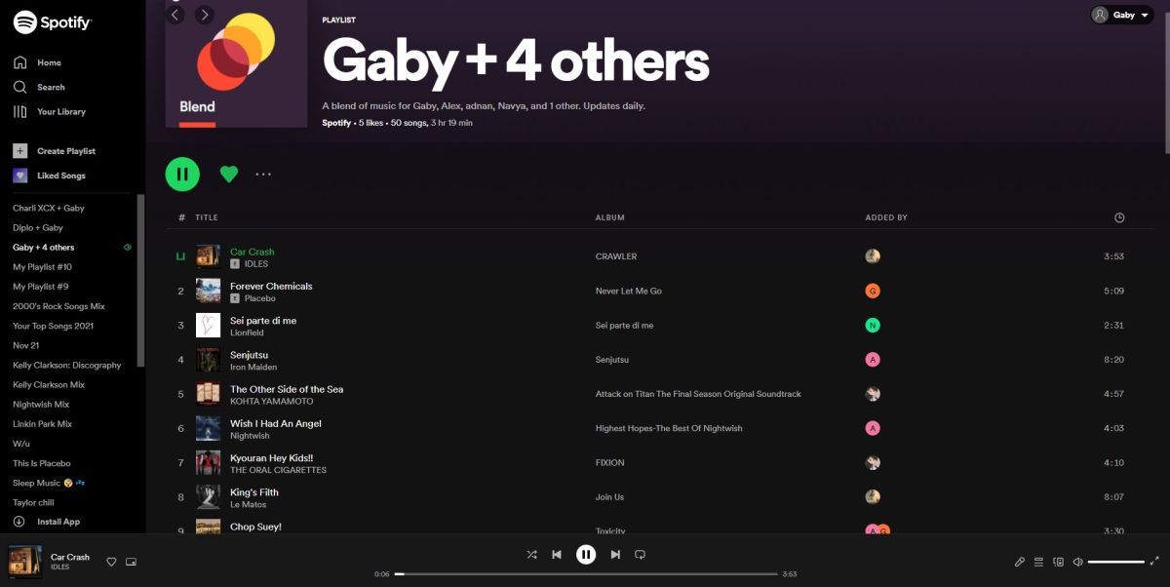Adjust the volume slider
1170x587 pixels.
[1116, 562]
